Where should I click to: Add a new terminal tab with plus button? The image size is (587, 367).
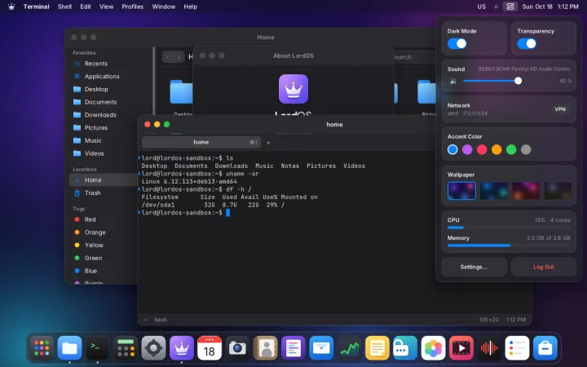click(268, 142)
